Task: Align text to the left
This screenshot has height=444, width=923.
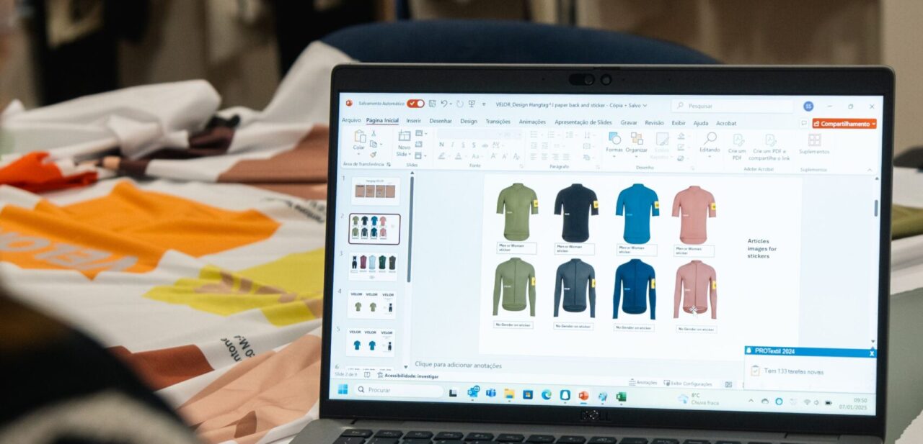Action: (533, 156)
